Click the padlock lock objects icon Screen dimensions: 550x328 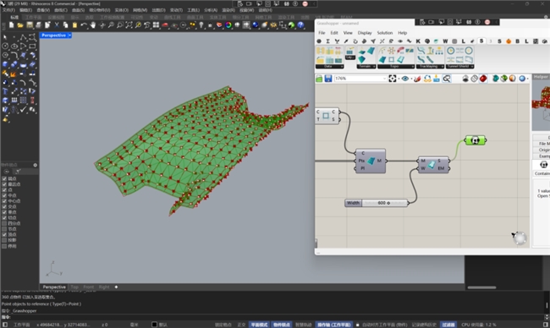point(210,25)
